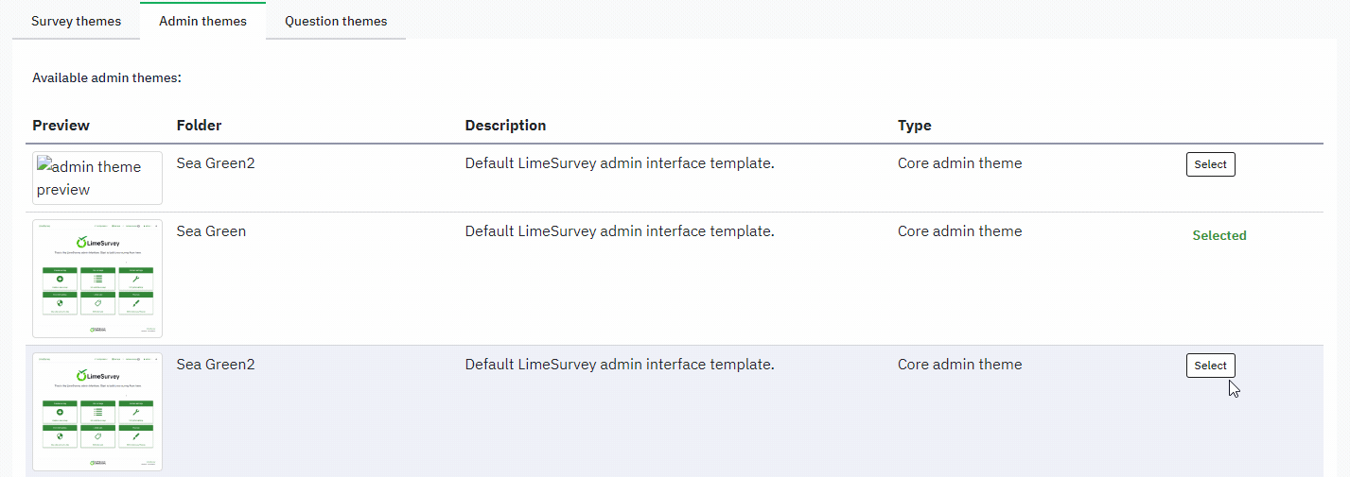The height and width of the screenshot is (477, 1350).
Task: Open the Sea Green theme preview thumbnail
Action: [x=96, y=279]
